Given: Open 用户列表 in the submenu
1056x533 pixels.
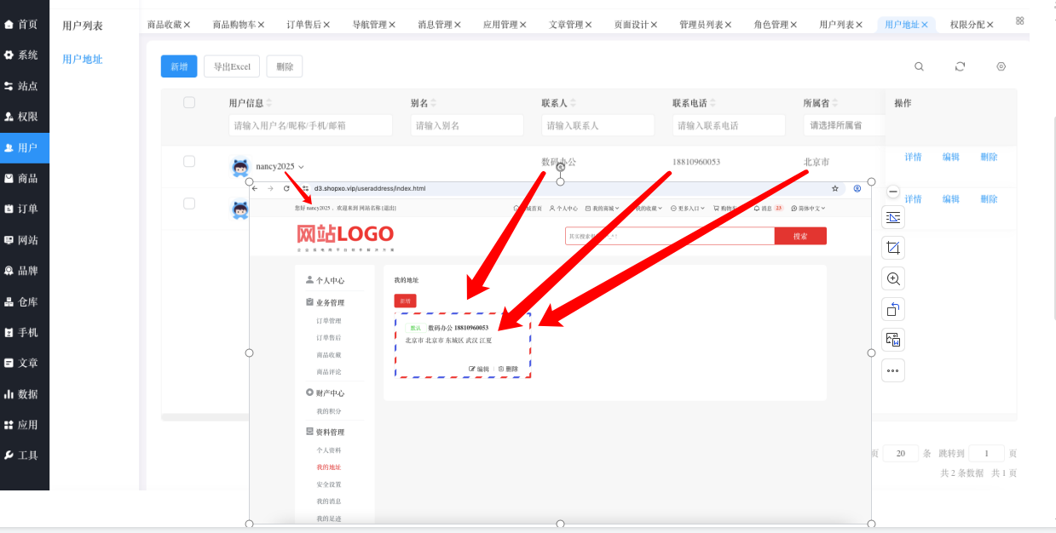Looking at the screenshot, I should (x=83, y=26).
